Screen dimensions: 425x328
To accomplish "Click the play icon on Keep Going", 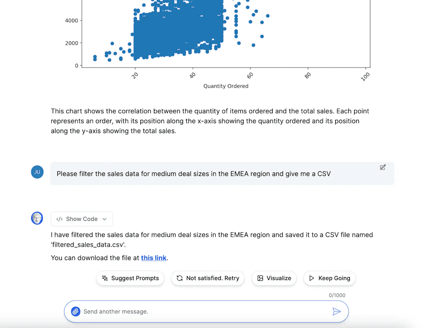I will (312, 278).
